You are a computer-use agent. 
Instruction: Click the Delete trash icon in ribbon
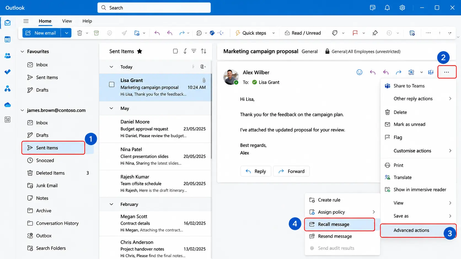pyautogui.click(x=80, y=33)
